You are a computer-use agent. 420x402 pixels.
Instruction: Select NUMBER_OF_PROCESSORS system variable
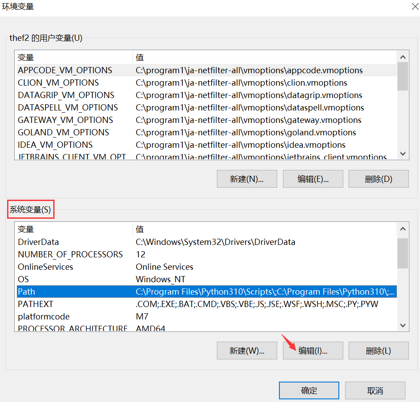click(x=207, y=254)
